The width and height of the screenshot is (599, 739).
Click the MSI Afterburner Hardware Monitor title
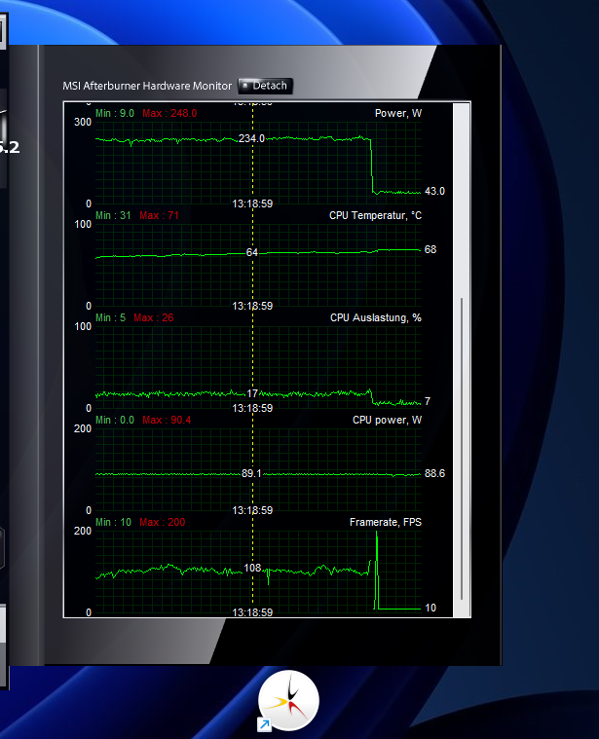147,86
